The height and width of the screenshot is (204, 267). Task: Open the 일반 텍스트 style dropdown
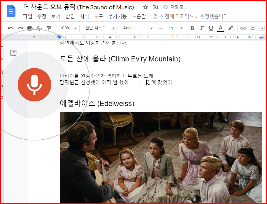(x=100, y=28)
